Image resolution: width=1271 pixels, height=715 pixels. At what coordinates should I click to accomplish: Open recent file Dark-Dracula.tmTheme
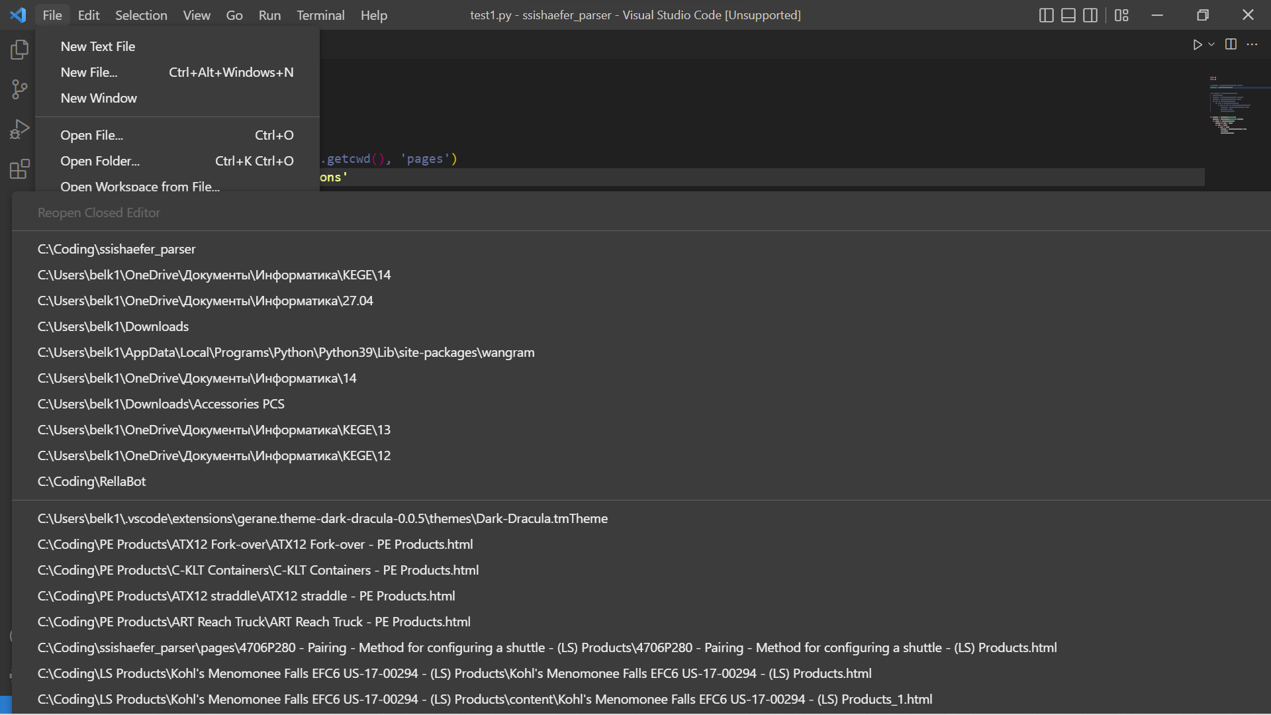click(x=641, y=518)
